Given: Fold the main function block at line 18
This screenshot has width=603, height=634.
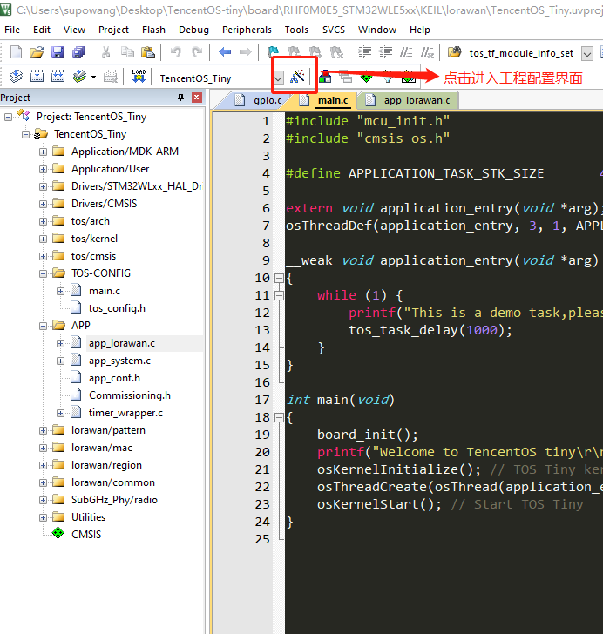Looking at the screenshot, I should 279,418.
